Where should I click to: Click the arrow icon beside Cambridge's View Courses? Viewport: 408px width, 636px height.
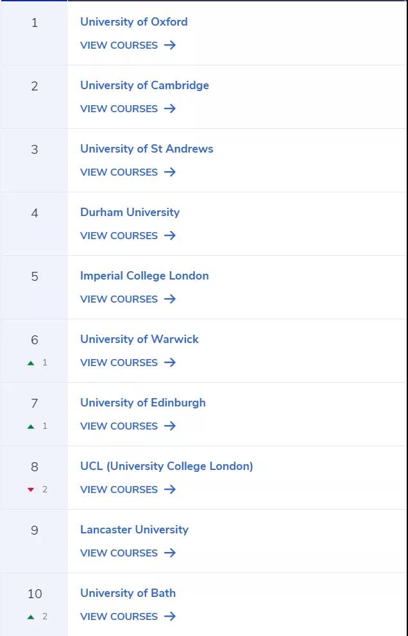tap(170, 109)
